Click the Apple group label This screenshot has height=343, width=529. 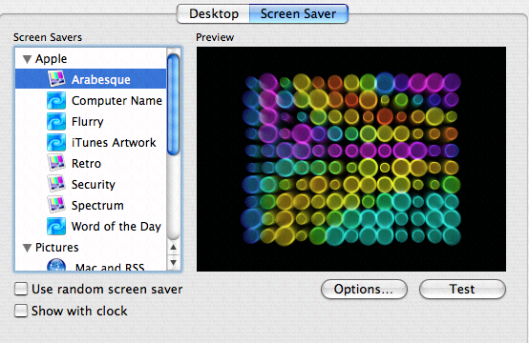point(51,59)
